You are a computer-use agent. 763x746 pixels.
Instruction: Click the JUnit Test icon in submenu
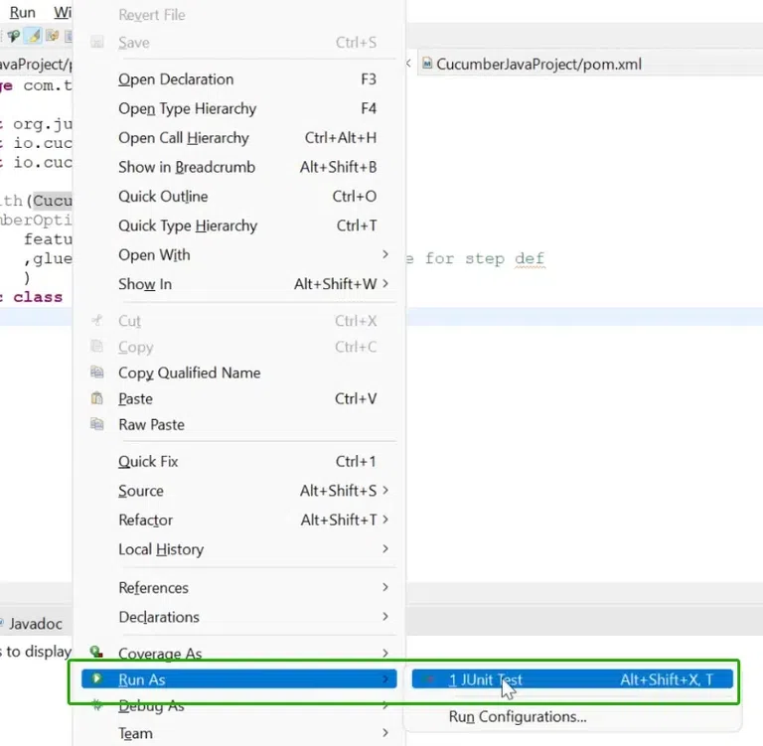tap(429, 678)
